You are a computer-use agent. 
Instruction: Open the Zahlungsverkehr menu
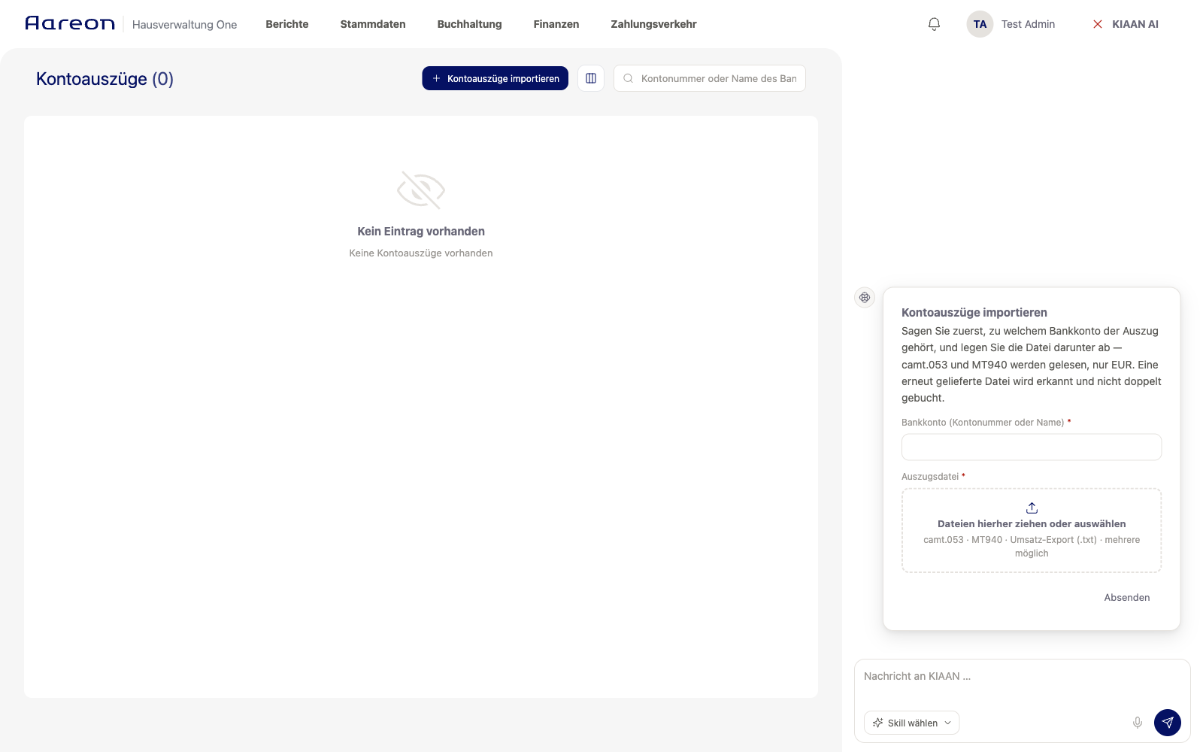[653, 24]
